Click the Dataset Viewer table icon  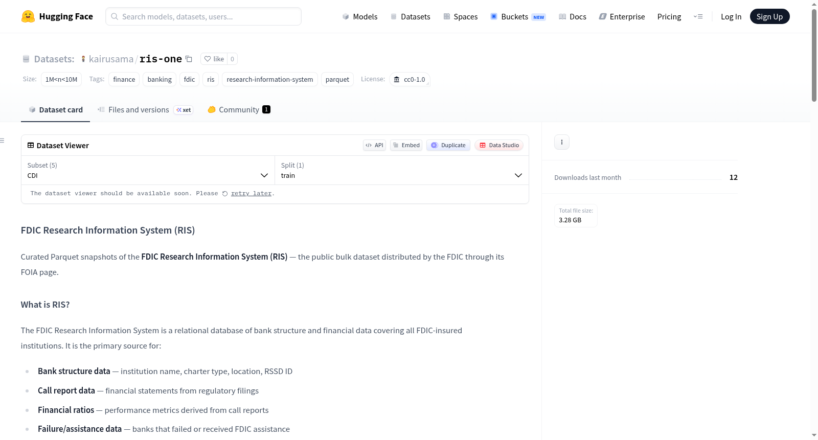[x=31, y=145]
